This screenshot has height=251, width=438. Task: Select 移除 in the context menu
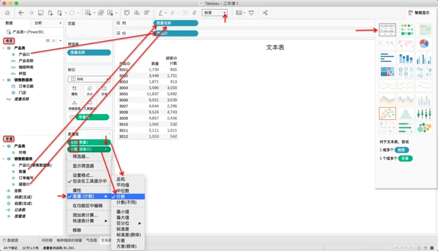coord(77,230)
